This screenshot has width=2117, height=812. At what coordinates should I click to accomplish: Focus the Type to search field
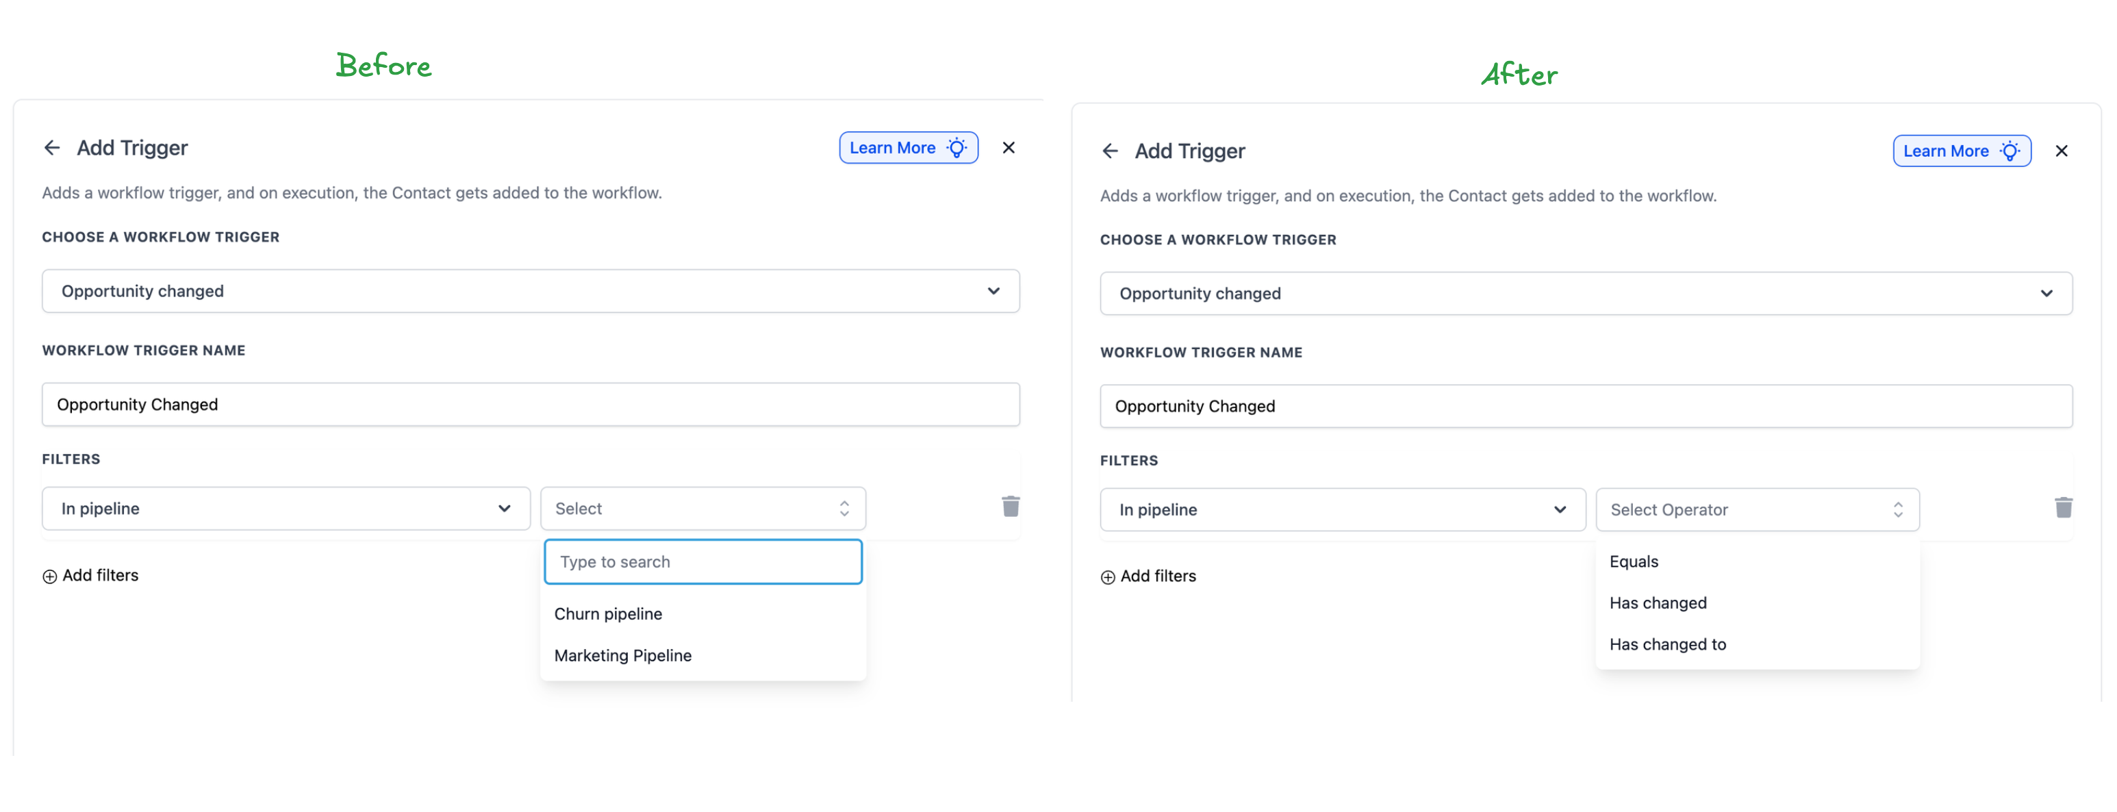pyautogui.click(x=702, y=562)
